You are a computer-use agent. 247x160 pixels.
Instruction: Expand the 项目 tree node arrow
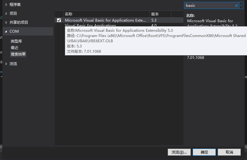coord(6,14)
